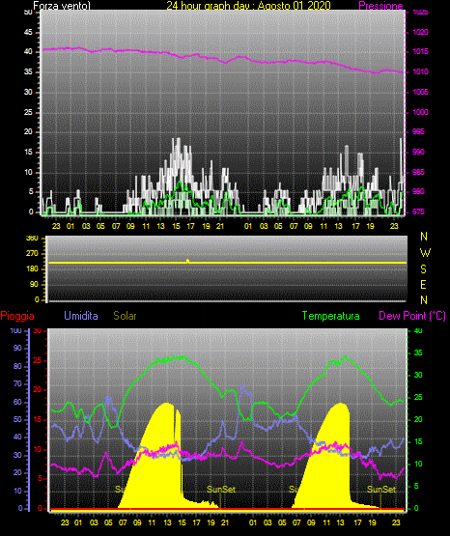Click the green "Temperatura" legend label

330,316
